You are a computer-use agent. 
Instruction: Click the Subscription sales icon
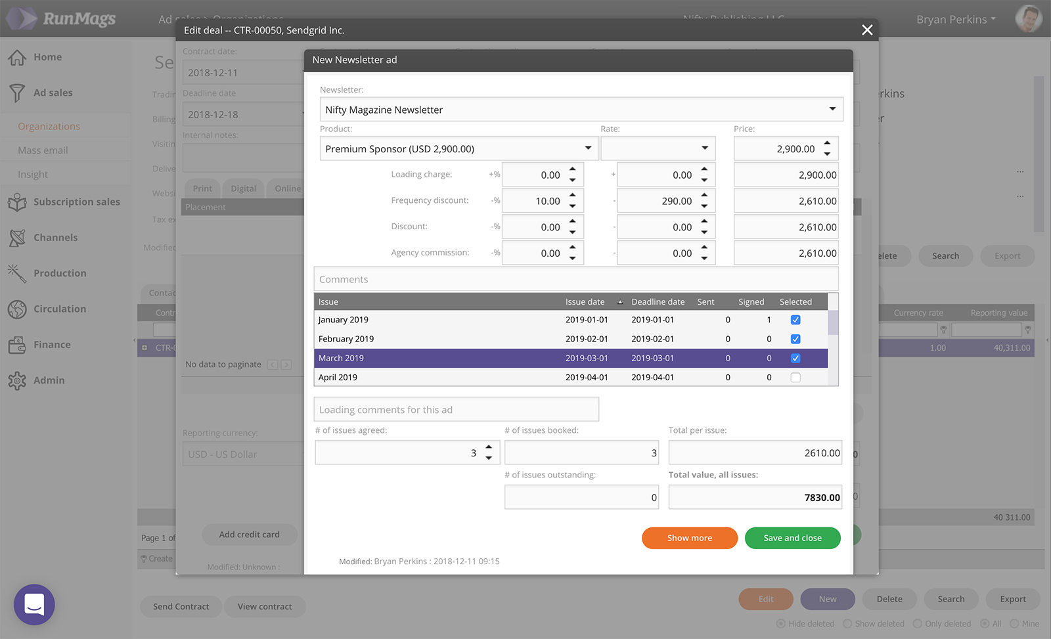pyautogui.click(x=17, y=202)
